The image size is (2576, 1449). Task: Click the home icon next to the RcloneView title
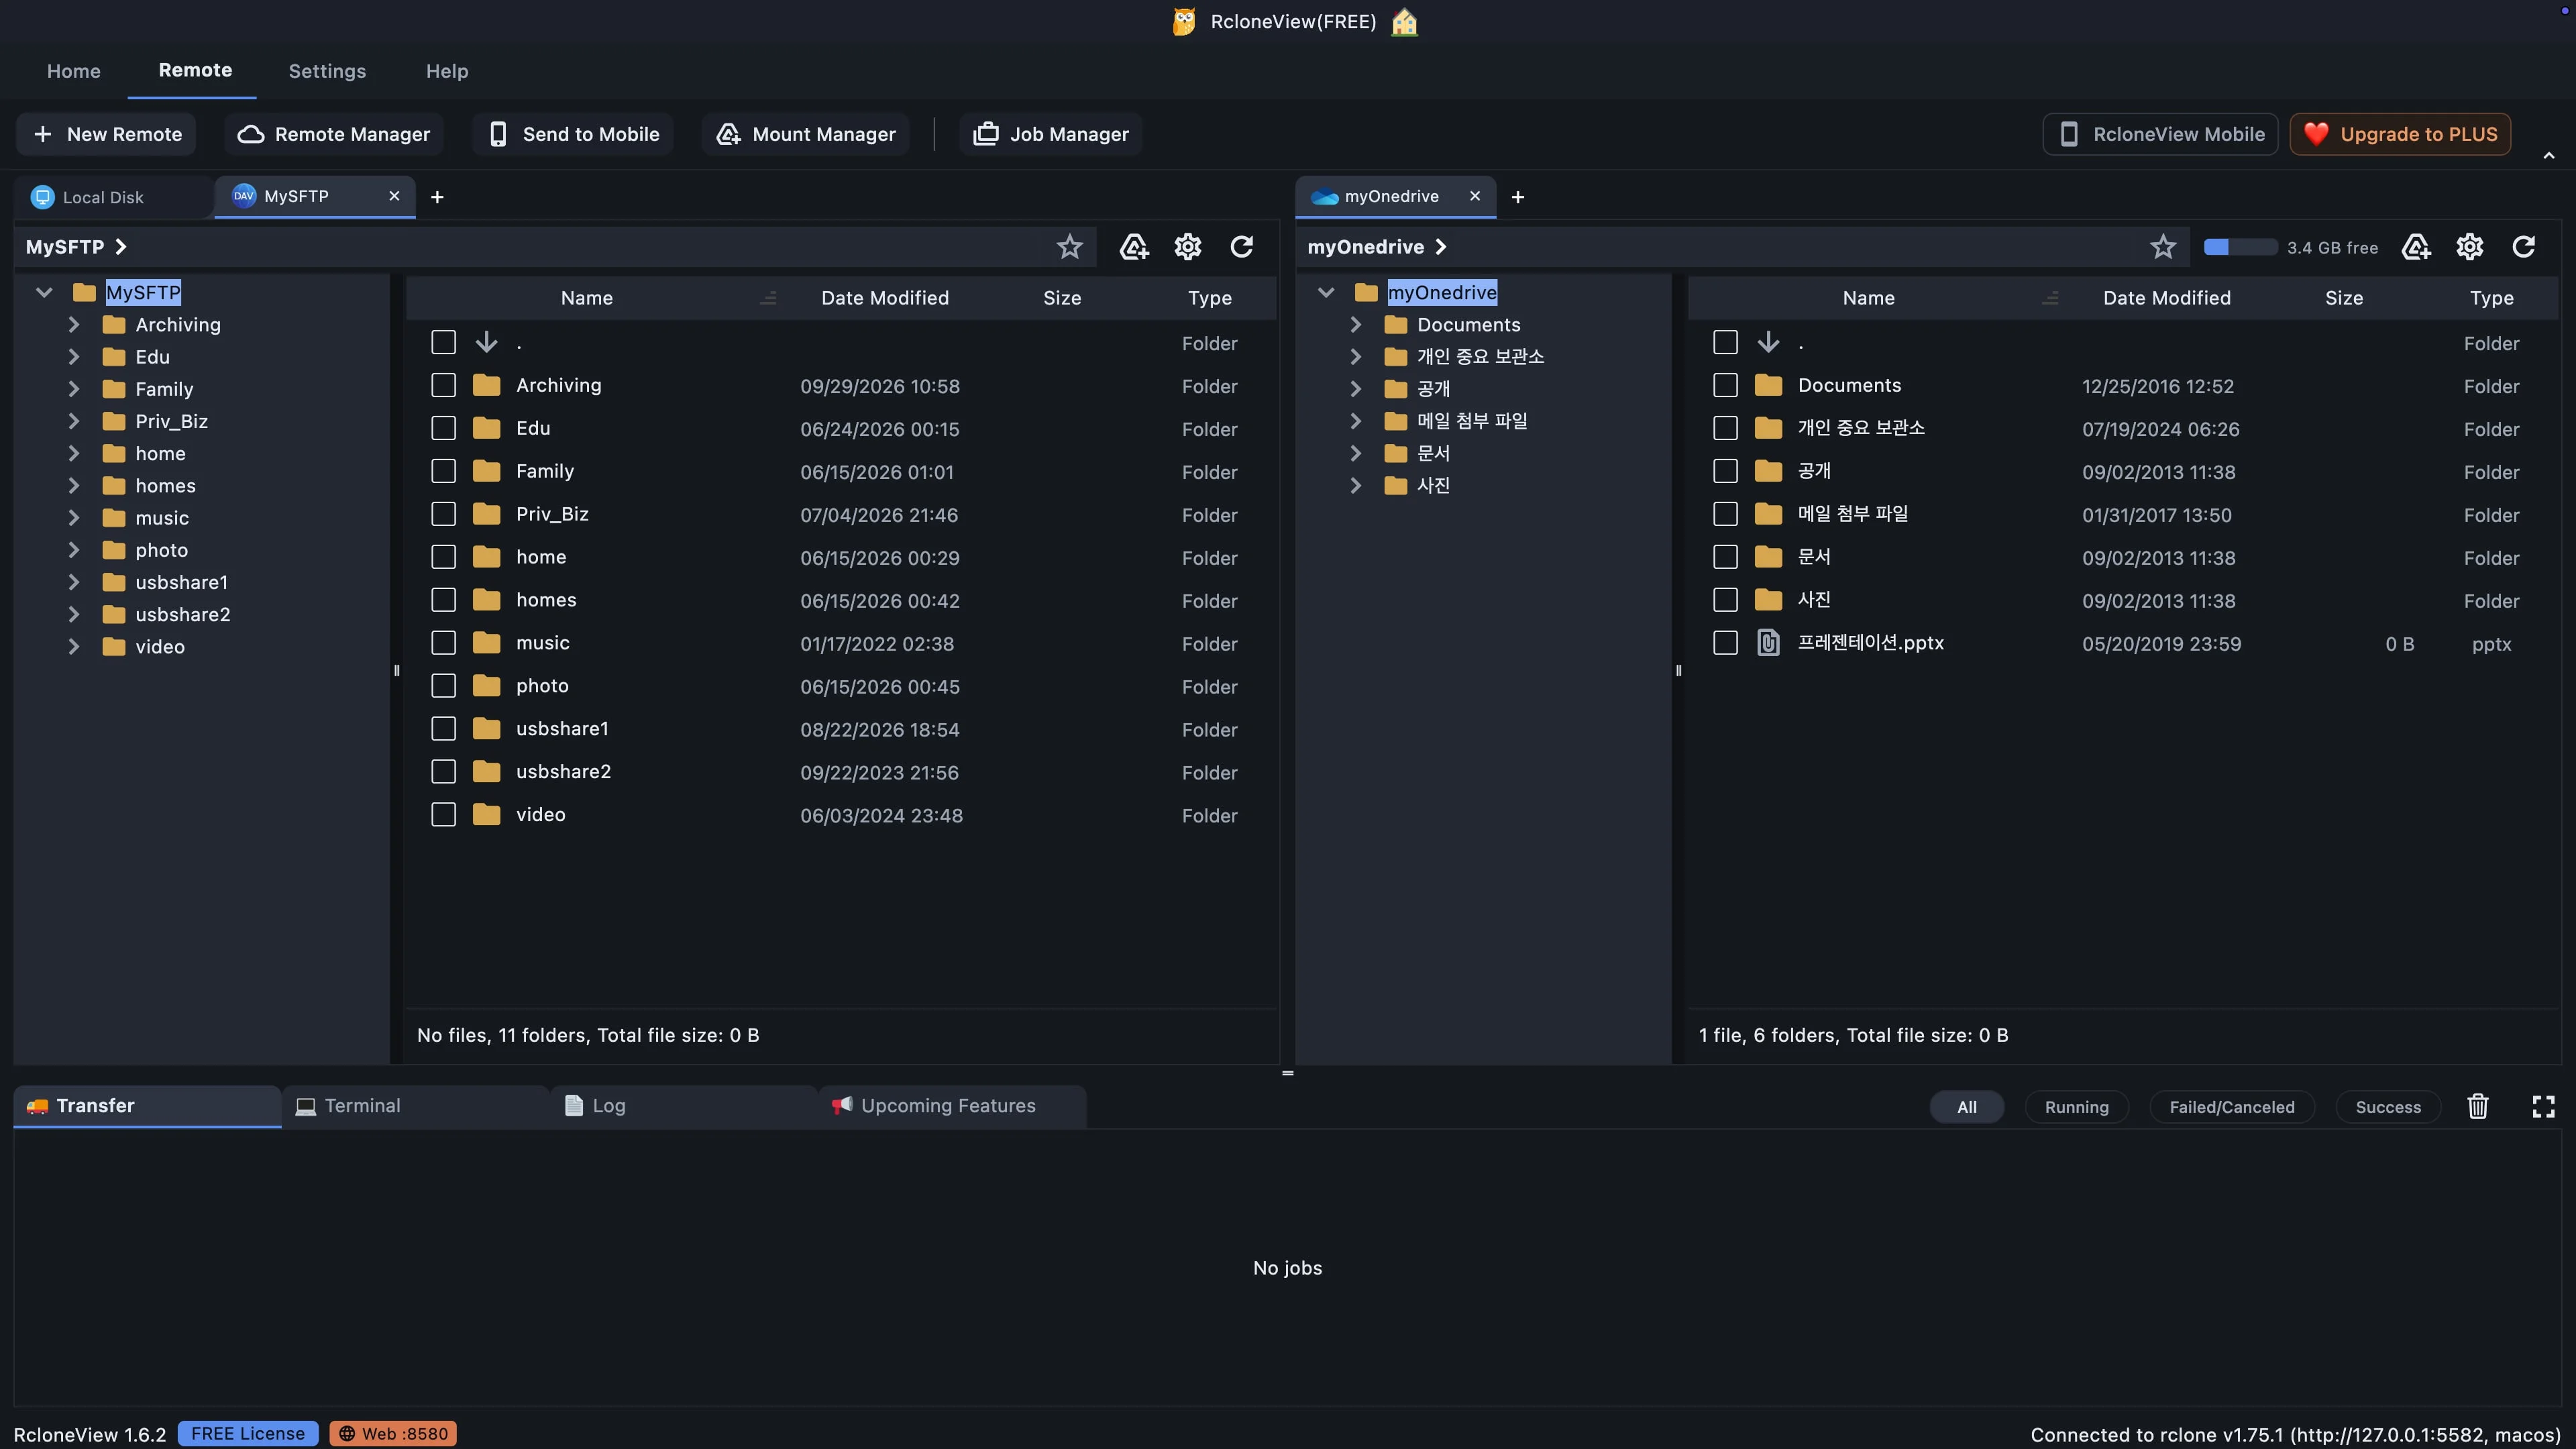tap(1405, 22)
